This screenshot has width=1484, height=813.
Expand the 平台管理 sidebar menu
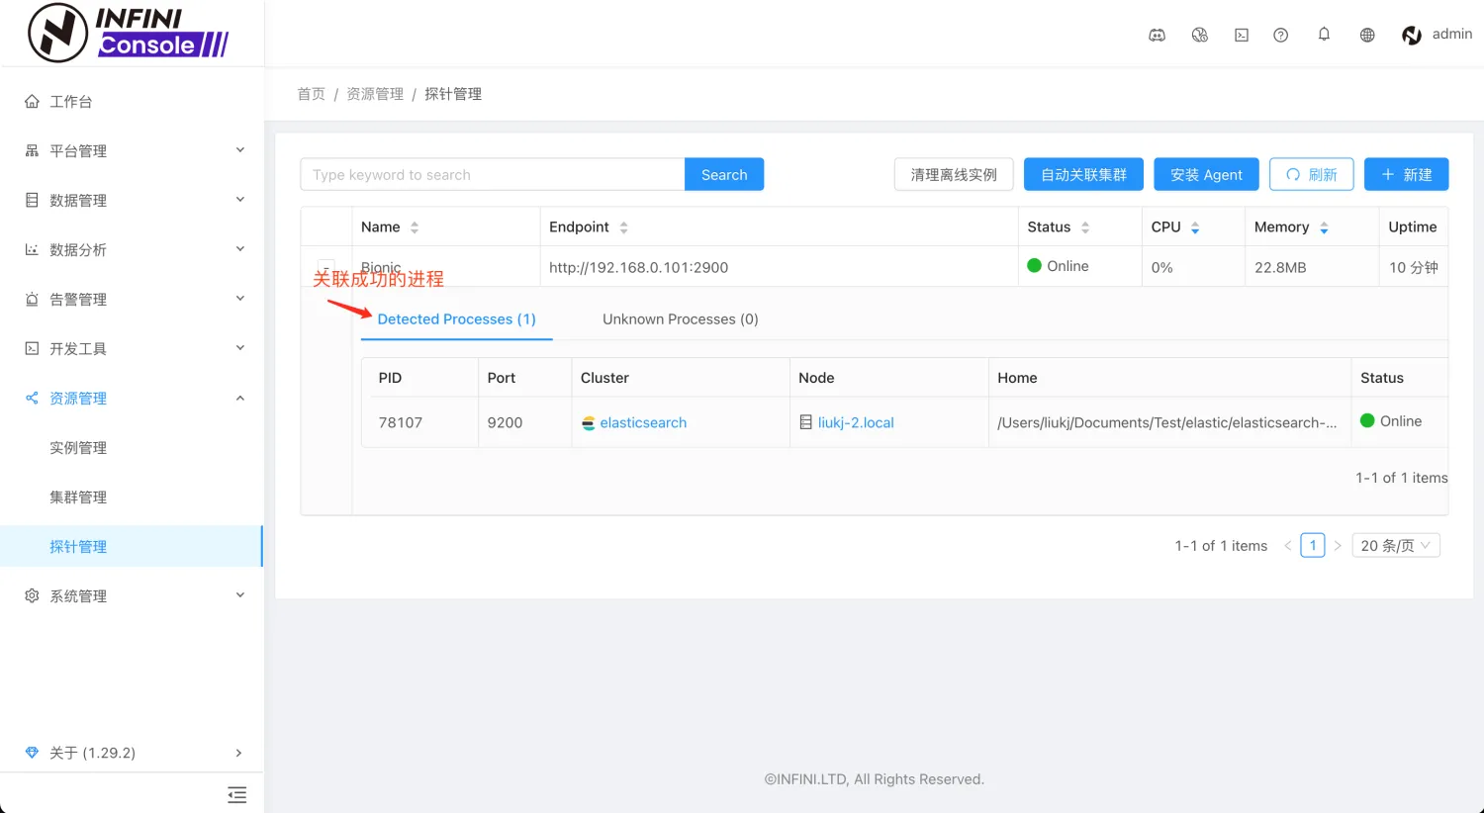[133, 150]
